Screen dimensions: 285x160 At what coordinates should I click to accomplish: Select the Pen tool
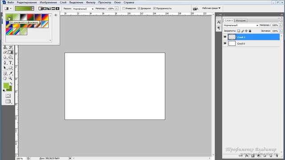tap(5, 63)
